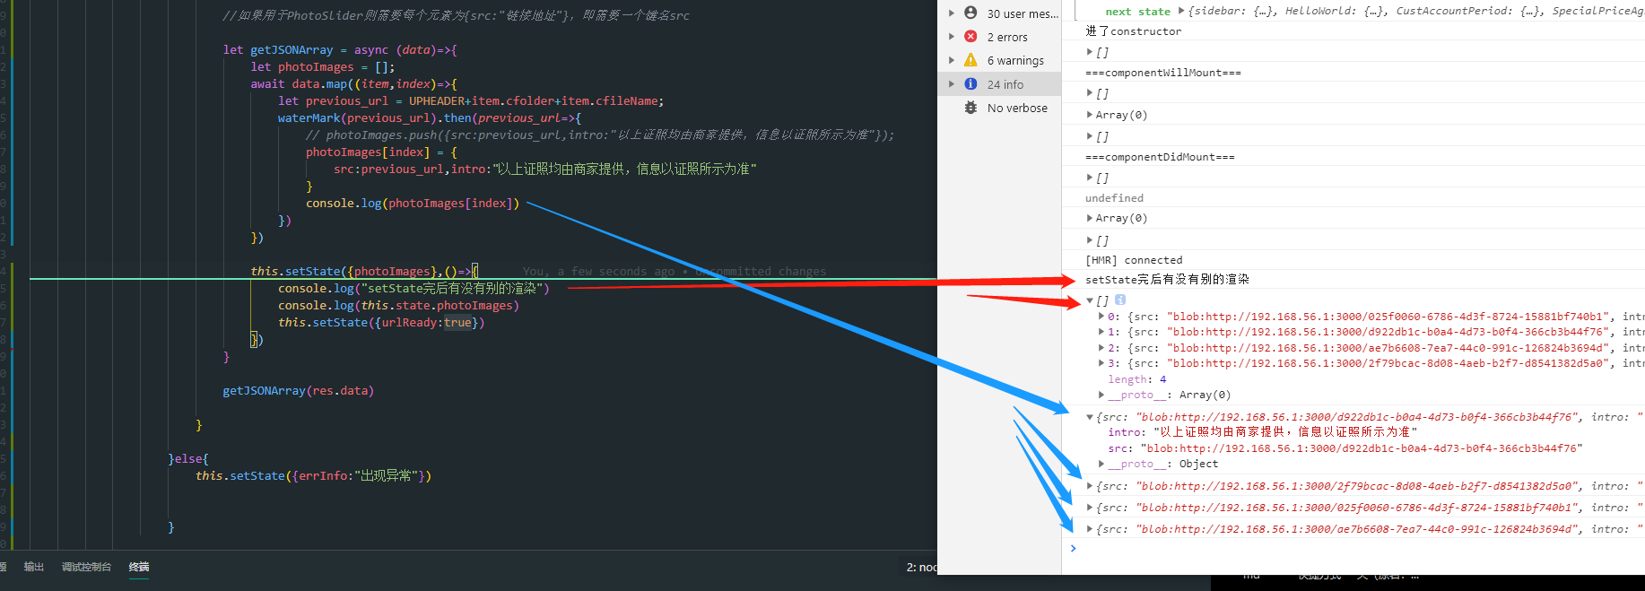
Task: Click the blue info badge next to expanded array
Action: [x=1120, y=300]
